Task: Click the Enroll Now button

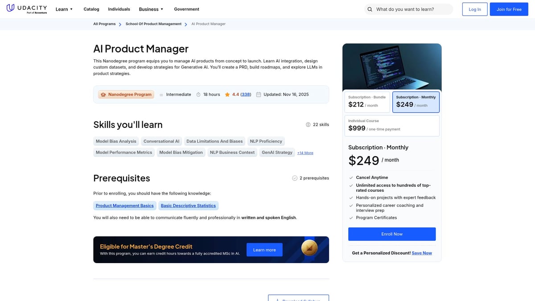Action: (x=392, y=234)
